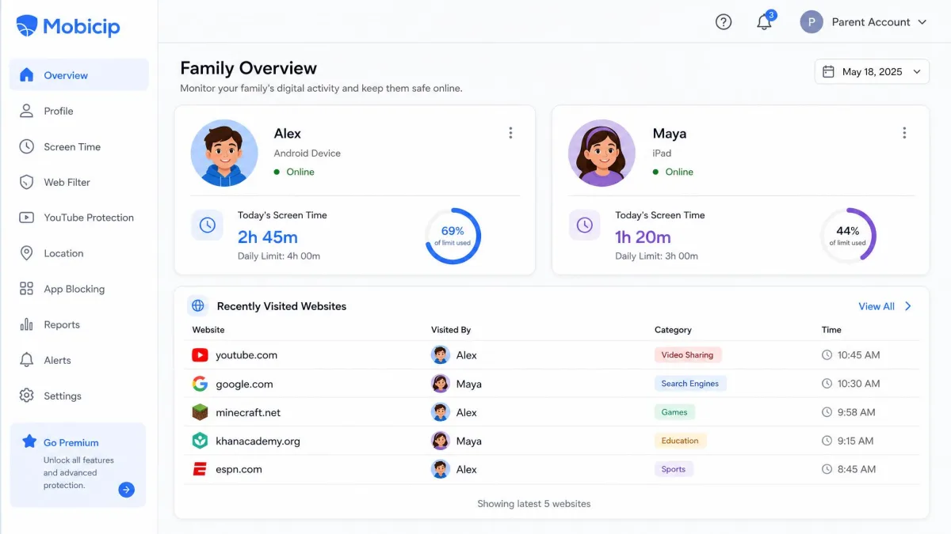Click the clock icon beside 10:45 AM
Screen dimensions: 951x534
click(827, 355)
